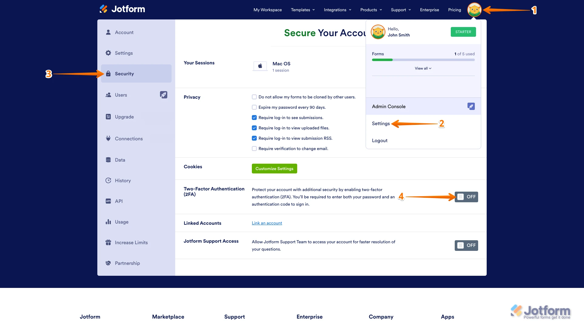Click the '1 of 5 used' forms count
Screen dimensions: 584x328
coord(464,54)
